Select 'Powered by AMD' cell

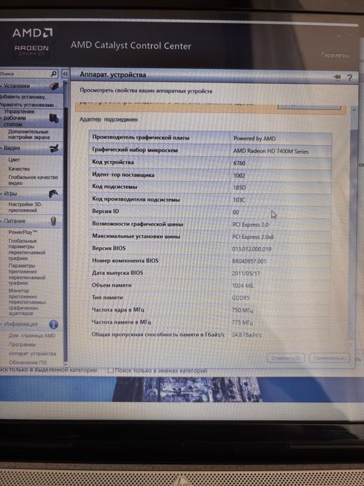[x=254, y=139]
